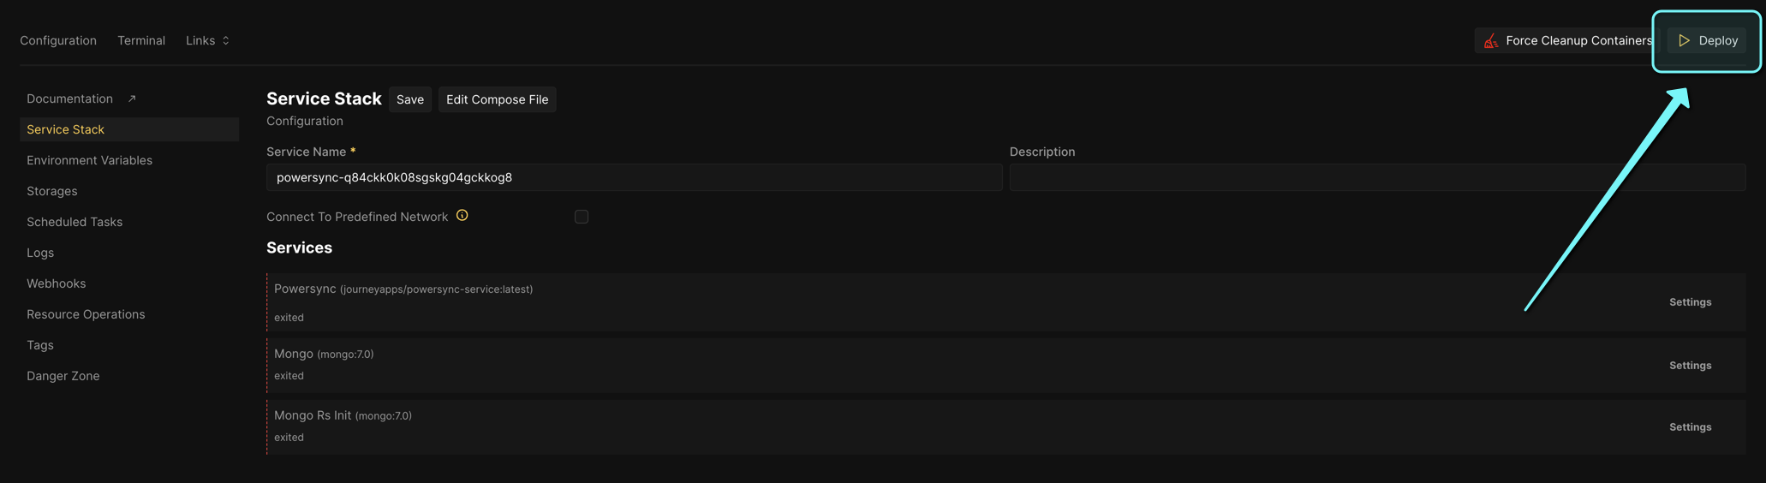Expand the Links dropdown
The image size is (1766, 483).
point(207,40)
